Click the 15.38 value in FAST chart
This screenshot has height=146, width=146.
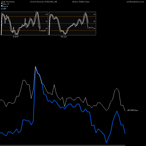[x=43, y=31]
